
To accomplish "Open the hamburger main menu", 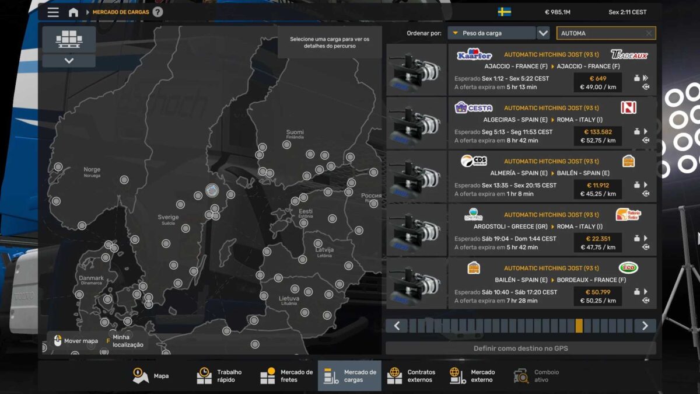I will click(x=53, y=12).
